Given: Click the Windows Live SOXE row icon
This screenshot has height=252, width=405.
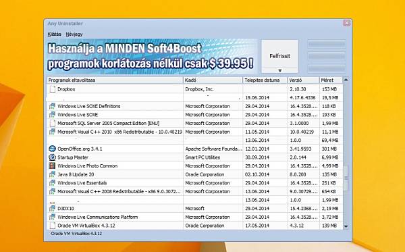Looking at the screenshot, I should click(x=52, y=115).
